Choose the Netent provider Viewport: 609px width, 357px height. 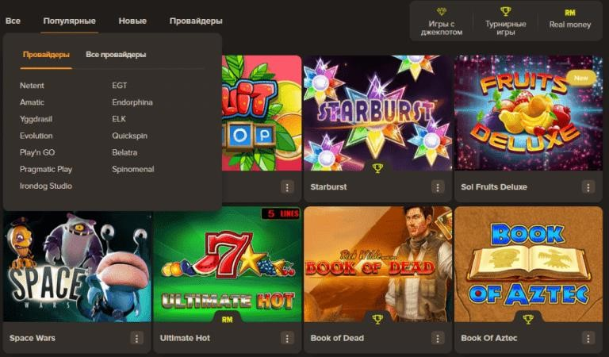pos(32,86)
